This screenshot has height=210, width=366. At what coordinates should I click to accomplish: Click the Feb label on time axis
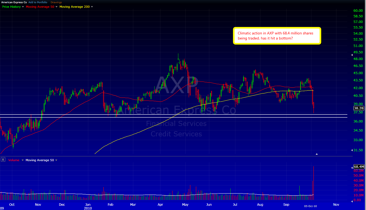[110, 205]
